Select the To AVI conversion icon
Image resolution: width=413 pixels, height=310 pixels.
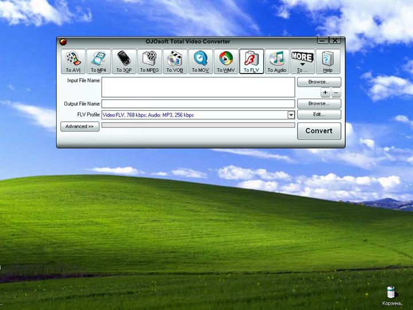73,61
